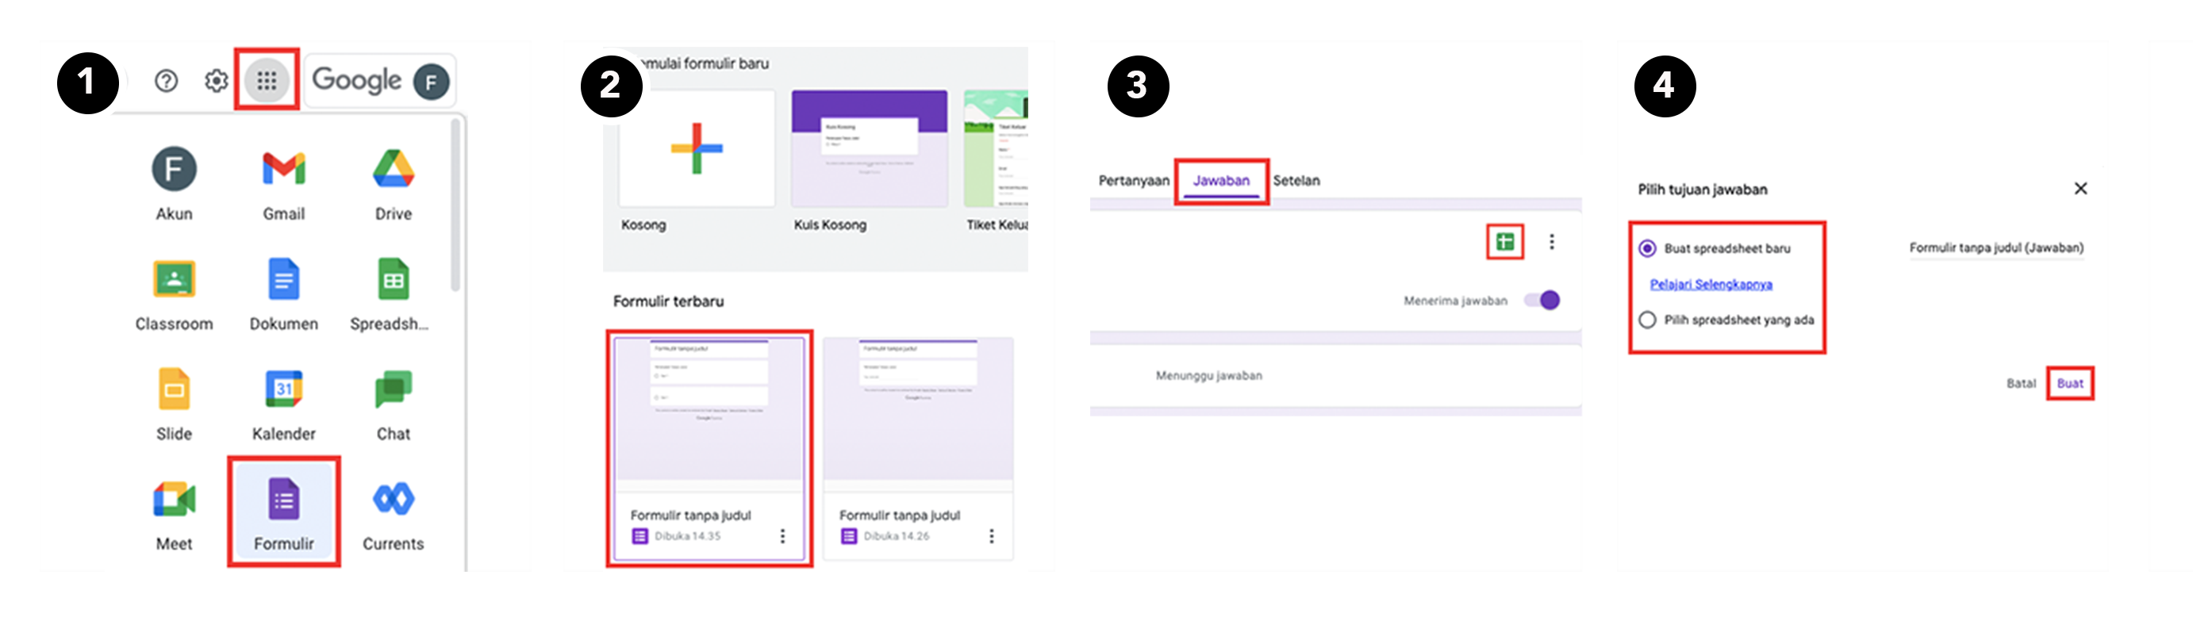This screenshot has width=2193, height=621.
Task: Open the Pelajari Selengkapnya link
Action: coord(1711,284)
